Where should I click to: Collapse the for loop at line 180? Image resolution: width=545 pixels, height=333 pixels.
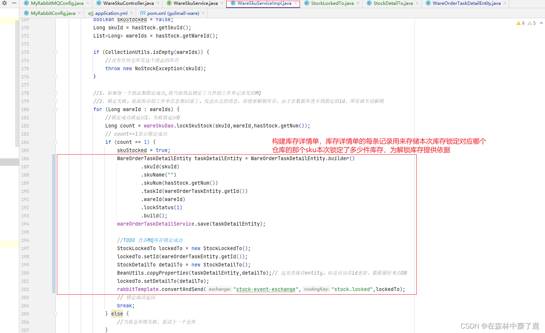55,110
